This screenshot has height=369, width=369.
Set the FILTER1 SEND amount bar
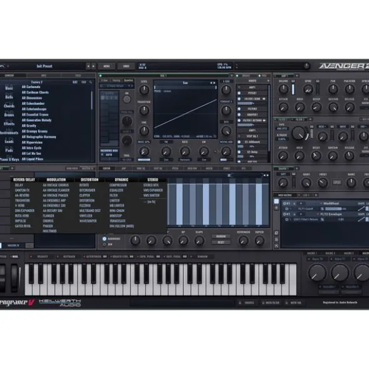pos(252,104)
